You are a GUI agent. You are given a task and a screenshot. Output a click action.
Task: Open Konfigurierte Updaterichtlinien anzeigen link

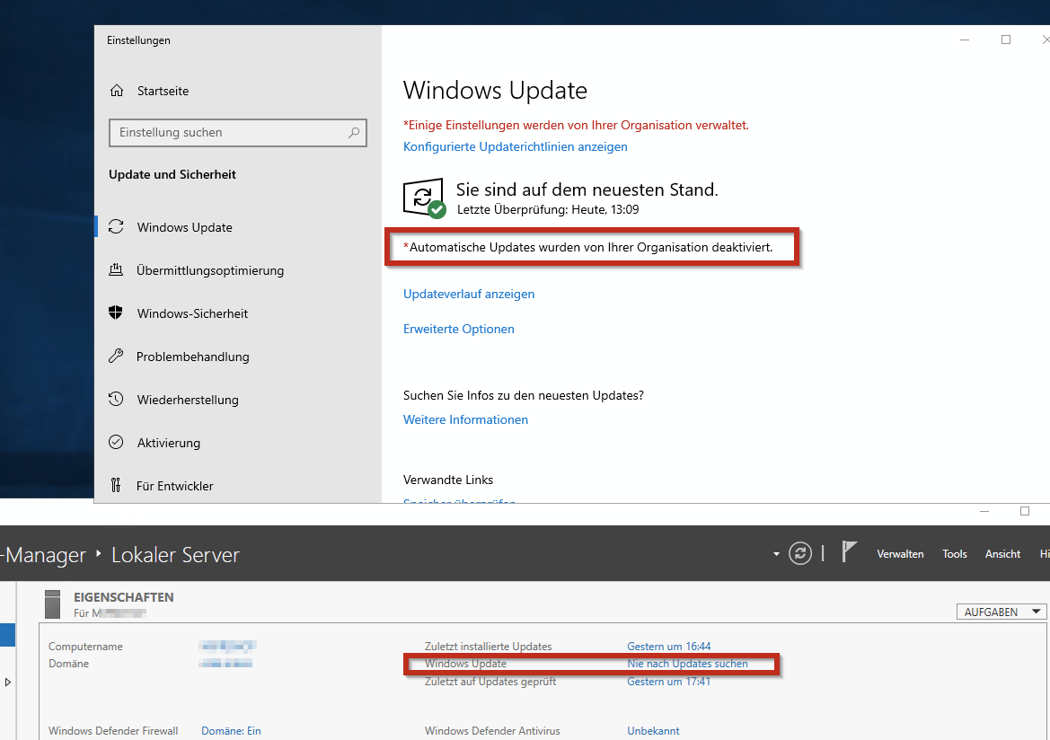(515, 146)
